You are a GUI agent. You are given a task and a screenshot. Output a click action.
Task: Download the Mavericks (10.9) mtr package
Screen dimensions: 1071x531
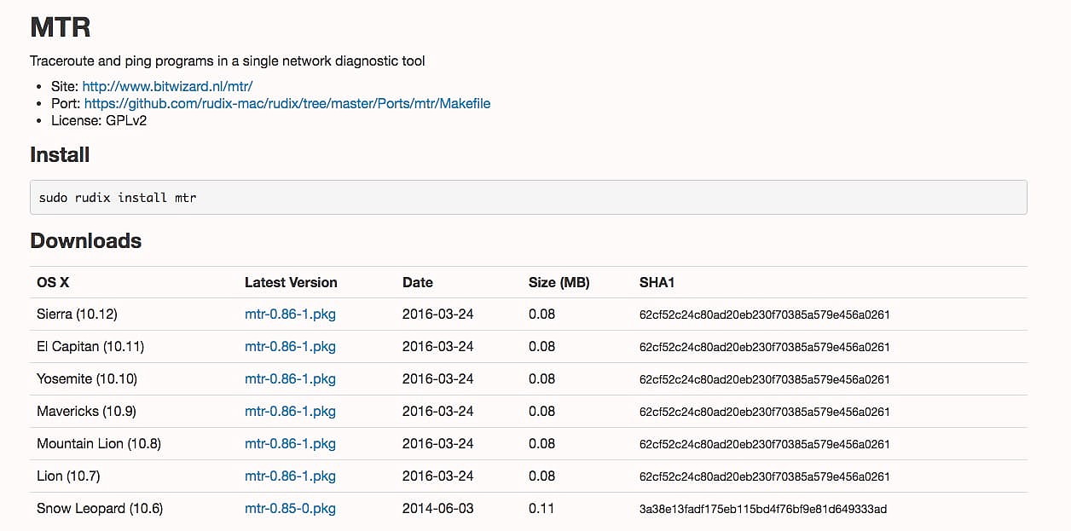(290, 411)
